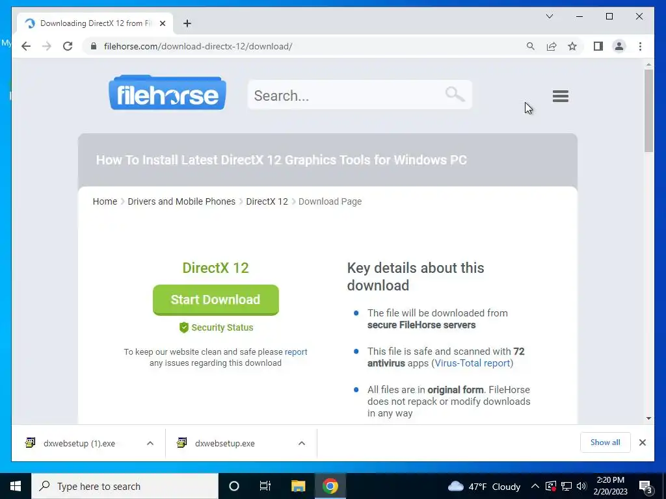This screenshot has width=666, height=499.
Task: Open the zoom magnifier in address bar
Action: (530, 46)
